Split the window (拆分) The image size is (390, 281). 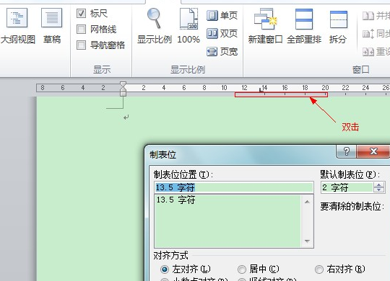(338, 26)
